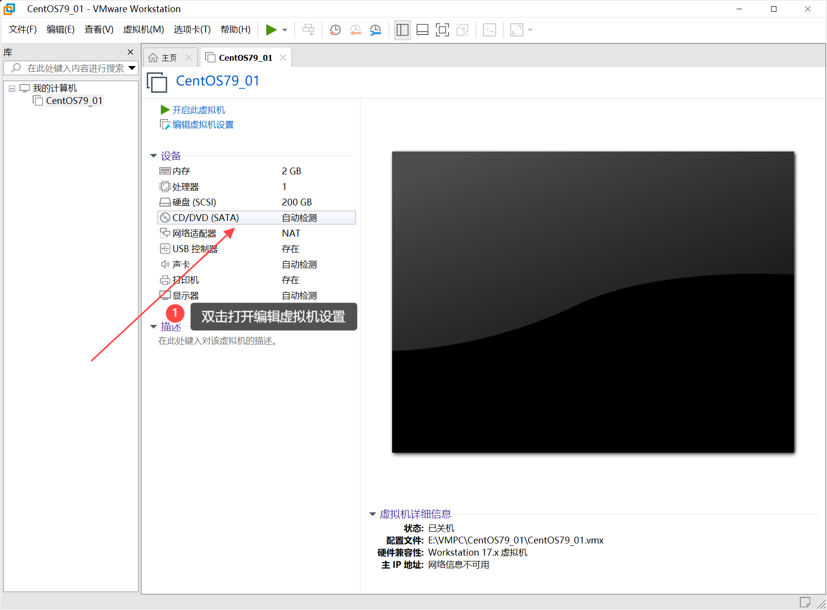This screenshot has height=610, width=827.
Task: Click the 编辑虚拟机设置 link
Action: pos(203,125)
